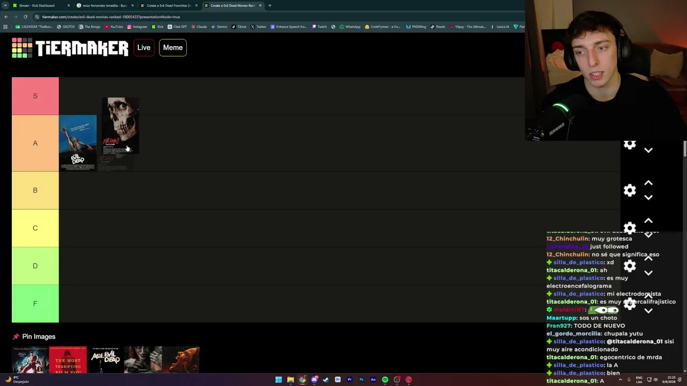Open the Windows Start menu

(279, 380)
